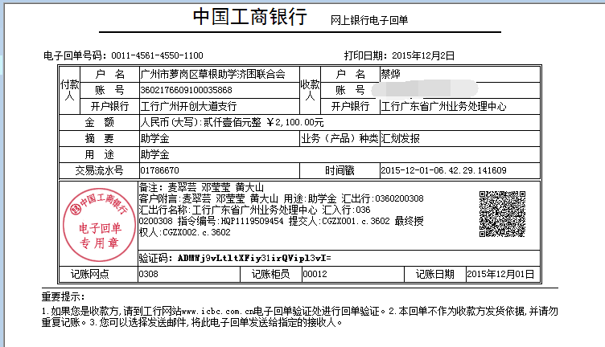Click final authorizer CGZX002.c.3602
The width and height of the screenshot is (605, 347).
(197, 232)
